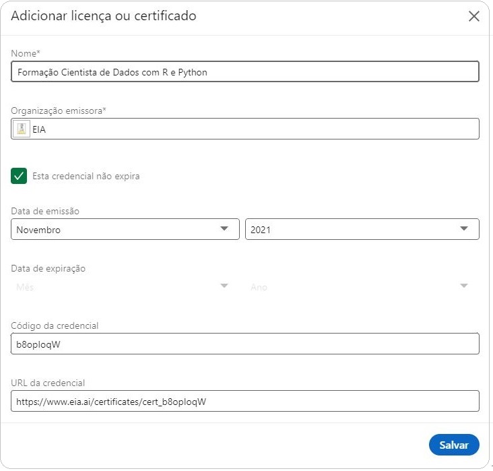The image size is (493, 471).
Task: Click the Salvar button
Action: pos(453,445)
